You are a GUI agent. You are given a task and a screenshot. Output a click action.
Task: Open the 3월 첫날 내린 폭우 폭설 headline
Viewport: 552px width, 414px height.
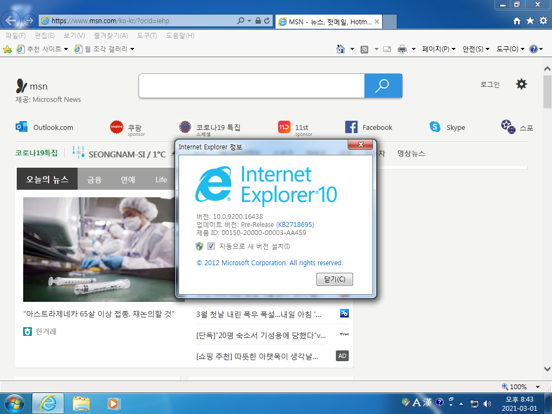coord(258,314)
